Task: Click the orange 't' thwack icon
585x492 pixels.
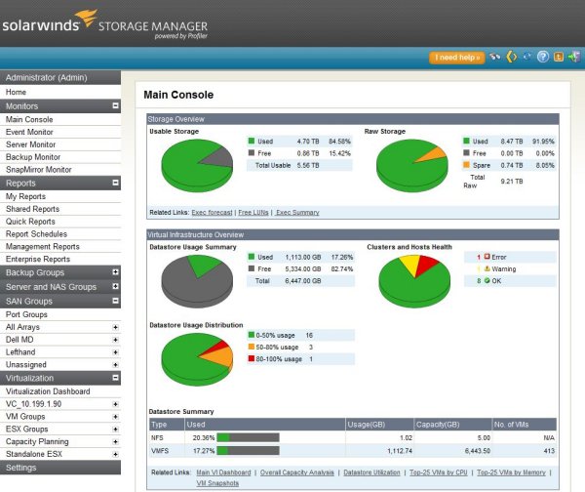Action: (x=559, y=57)
